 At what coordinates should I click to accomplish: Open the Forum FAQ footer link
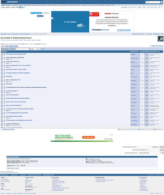(23, 175)
